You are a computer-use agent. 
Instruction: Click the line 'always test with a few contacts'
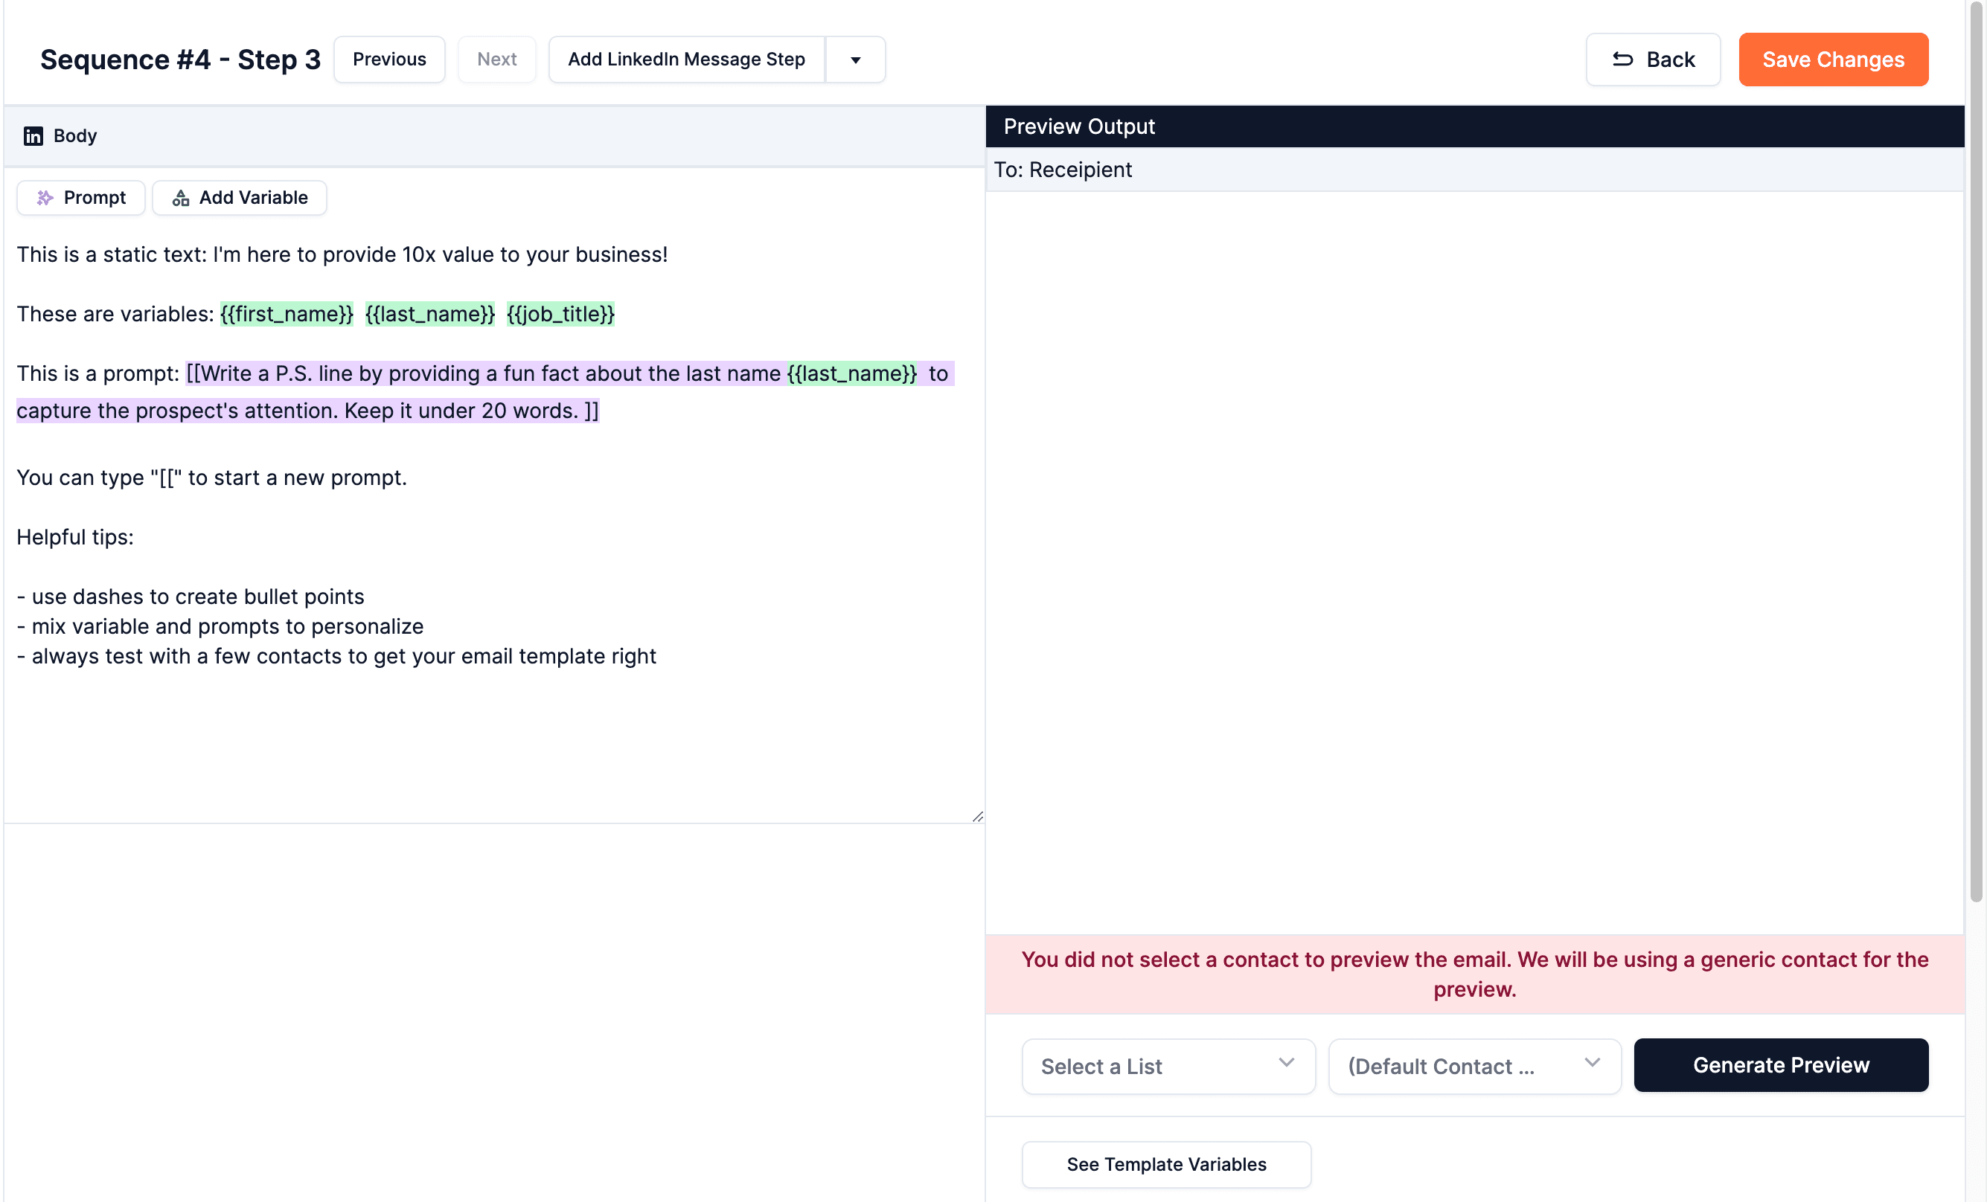(x=336, y=656)
